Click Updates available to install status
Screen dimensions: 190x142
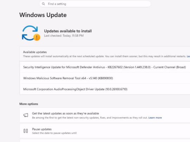68,31
